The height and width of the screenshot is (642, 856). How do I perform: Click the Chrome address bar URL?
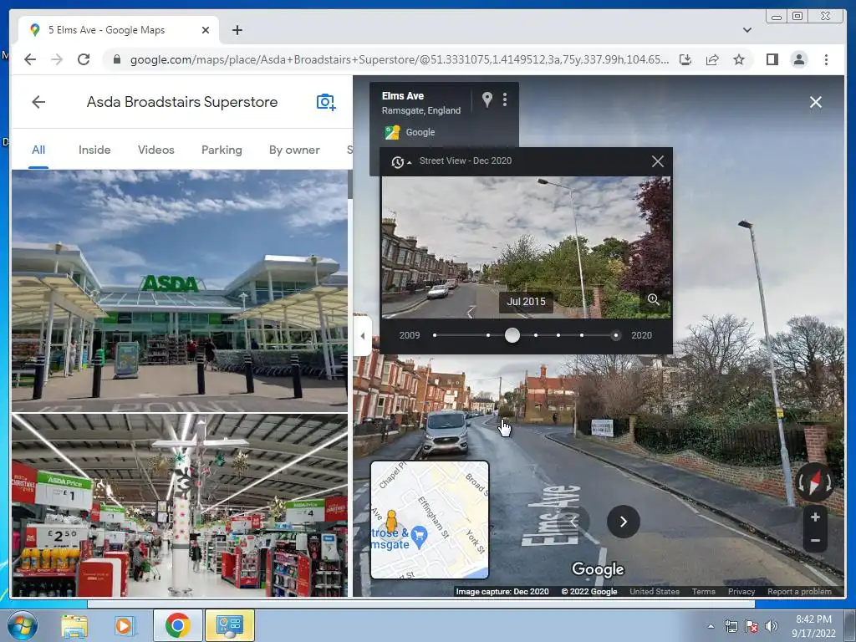click(x=399, y=59)
